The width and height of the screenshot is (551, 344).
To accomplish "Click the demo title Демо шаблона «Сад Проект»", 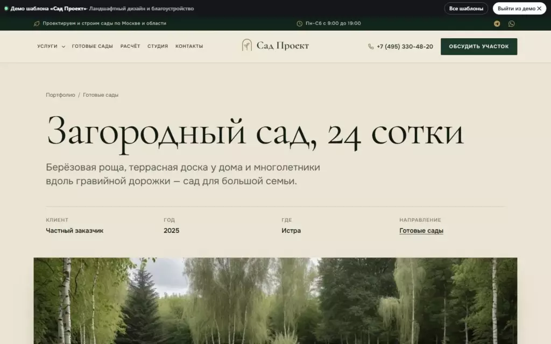I will 48,9.
